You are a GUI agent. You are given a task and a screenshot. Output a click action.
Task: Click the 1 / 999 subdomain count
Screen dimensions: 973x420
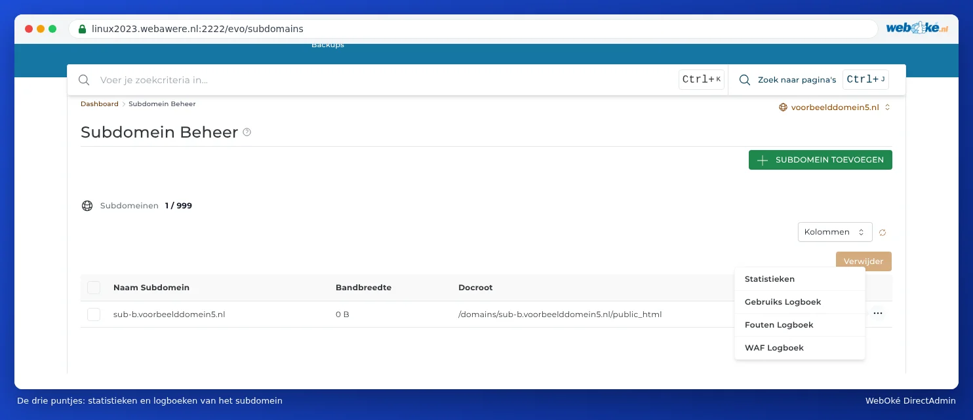(178, 206)
